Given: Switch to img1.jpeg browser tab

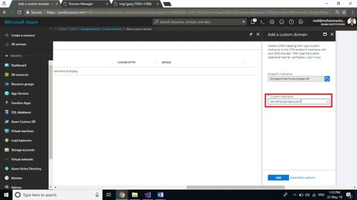Looking at the screenshot, I should click(136, 4).
